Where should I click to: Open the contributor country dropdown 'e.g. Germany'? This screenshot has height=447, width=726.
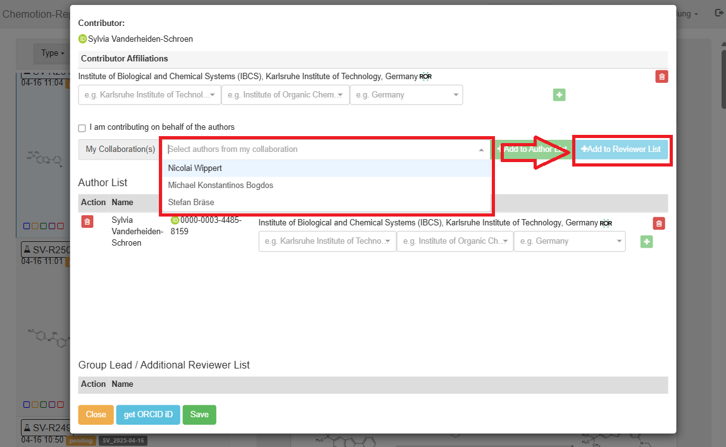(406, 95)
